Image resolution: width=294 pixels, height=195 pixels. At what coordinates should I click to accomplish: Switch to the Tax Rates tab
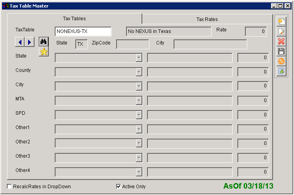tap(207, 19)
